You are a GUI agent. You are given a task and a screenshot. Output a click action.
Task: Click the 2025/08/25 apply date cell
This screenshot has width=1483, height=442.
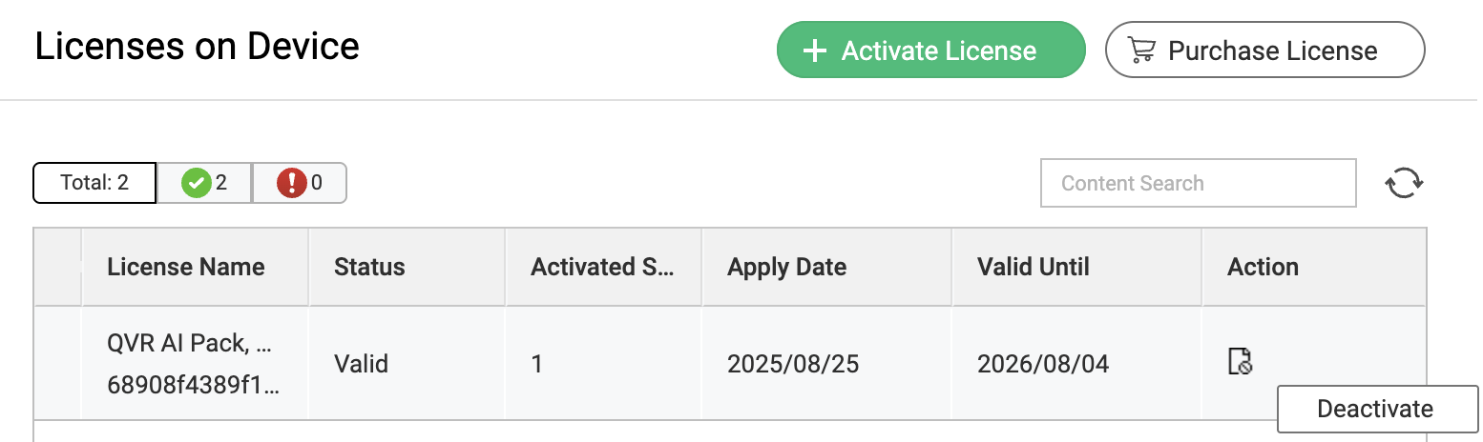coord(792,363)
